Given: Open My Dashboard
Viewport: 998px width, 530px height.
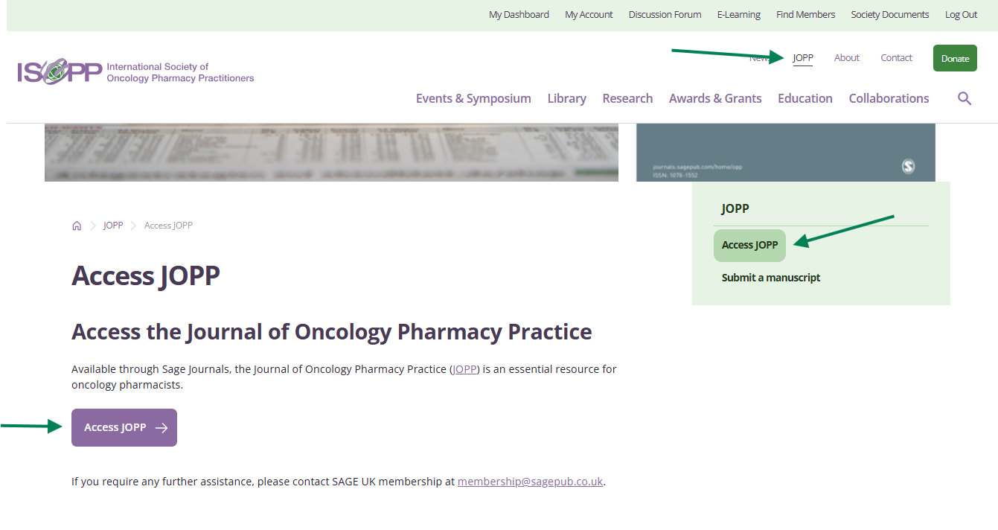Looking at the screenshot, I should pos(519,15).
